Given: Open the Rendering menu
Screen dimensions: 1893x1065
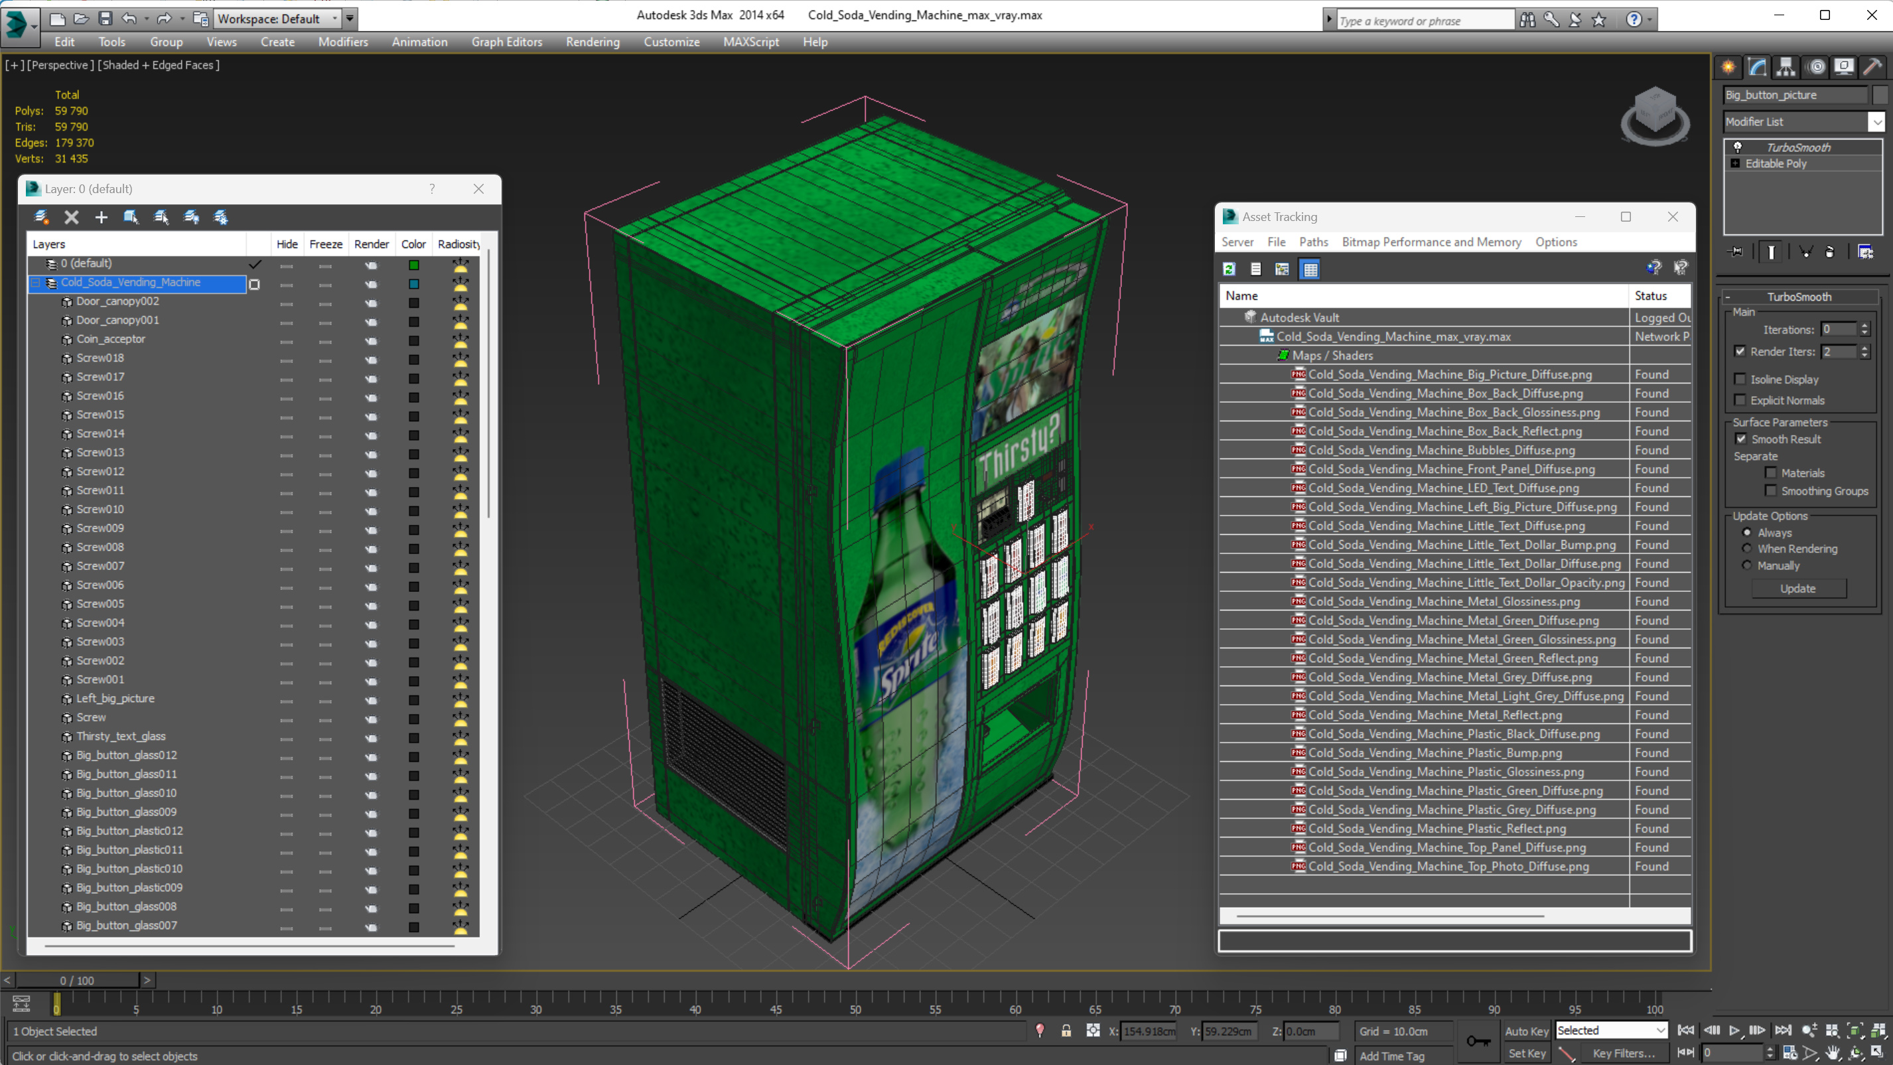Looking at the screenshot, I should tap(593, 42).
